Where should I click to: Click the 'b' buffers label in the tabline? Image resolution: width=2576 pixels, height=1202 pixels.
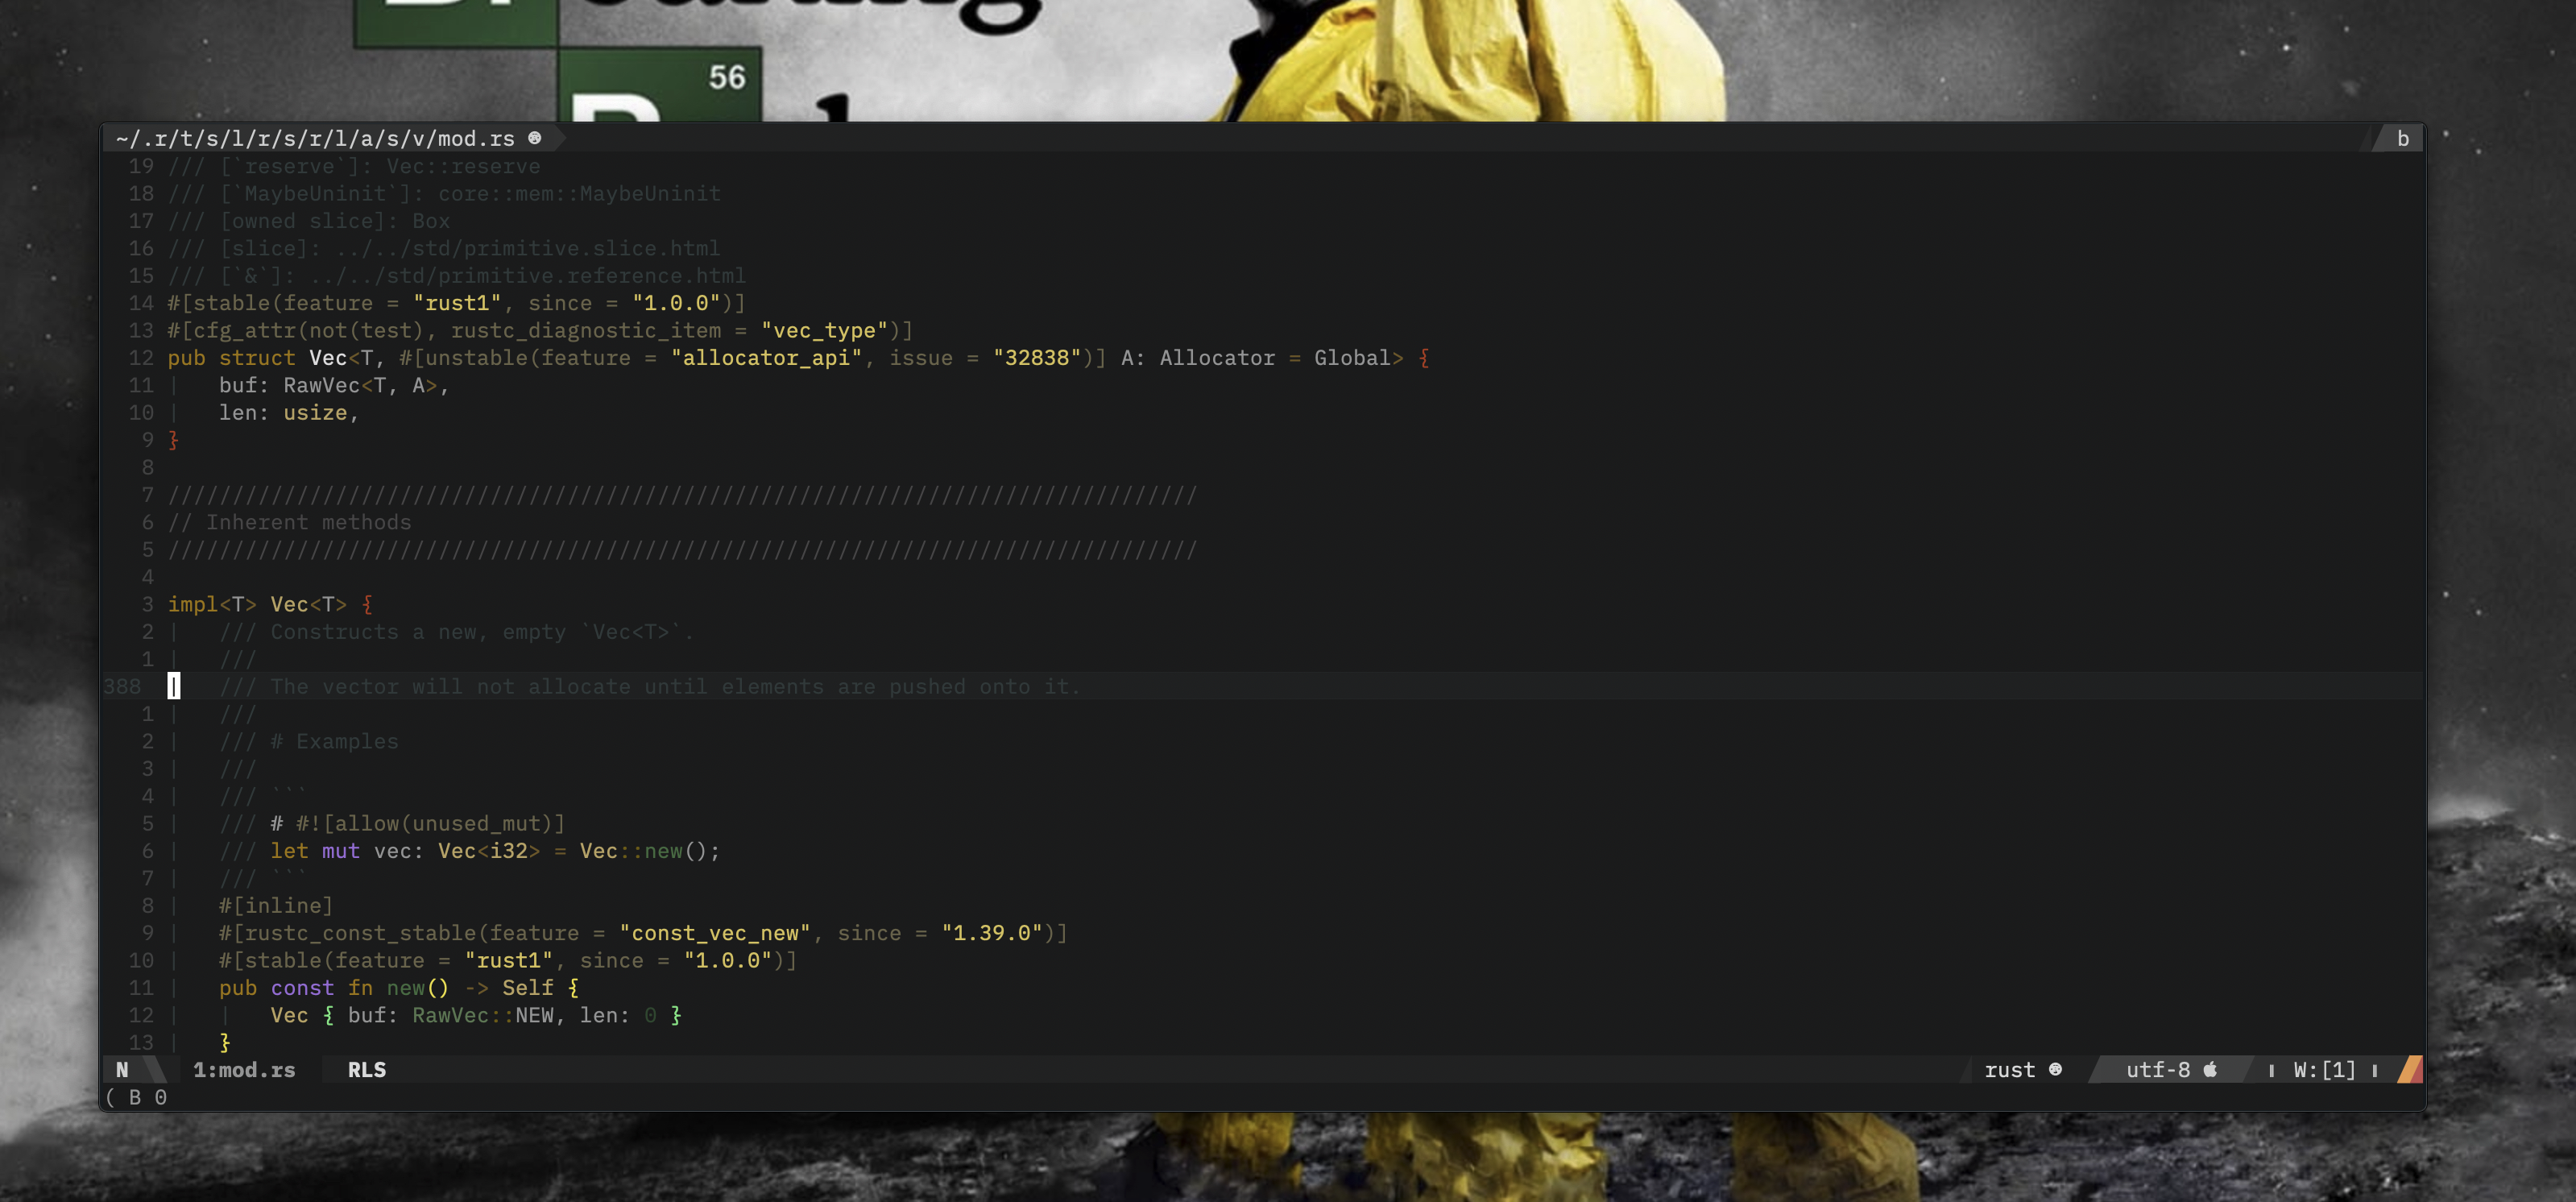click(2402, 138)
